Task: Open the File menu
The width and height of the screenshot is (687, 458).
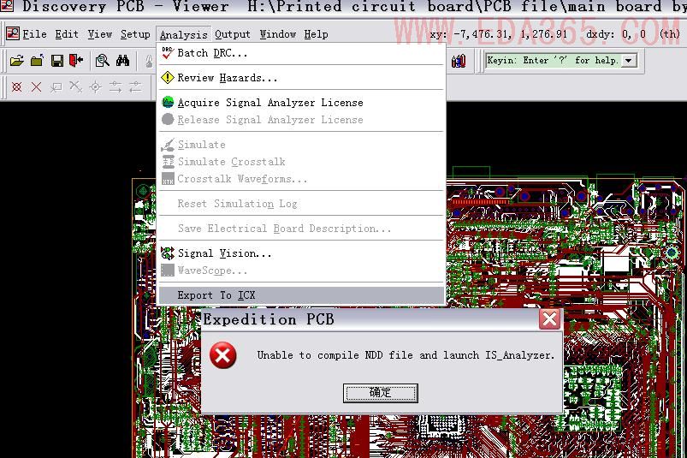Action: click(34, 34)
